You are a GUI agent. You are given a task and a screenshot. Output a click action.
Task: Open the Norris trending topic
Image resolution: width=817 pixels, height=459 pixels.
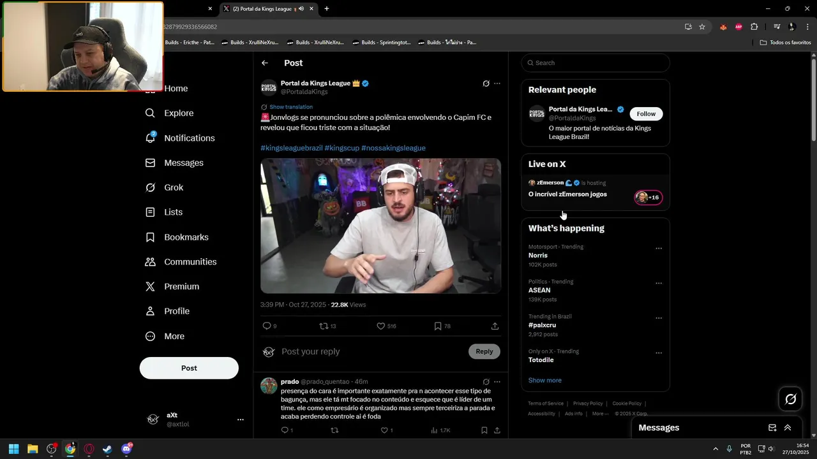coord(538,256)
